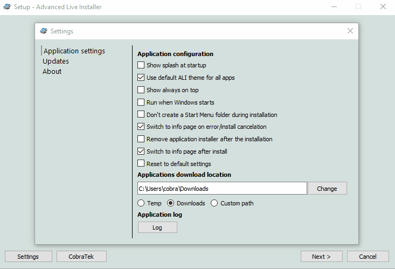Image resolution: width=395 pixels, height=269 pixels.
Task: Click the Advanced Live Installer title bar icon
Action: [7, 6]
